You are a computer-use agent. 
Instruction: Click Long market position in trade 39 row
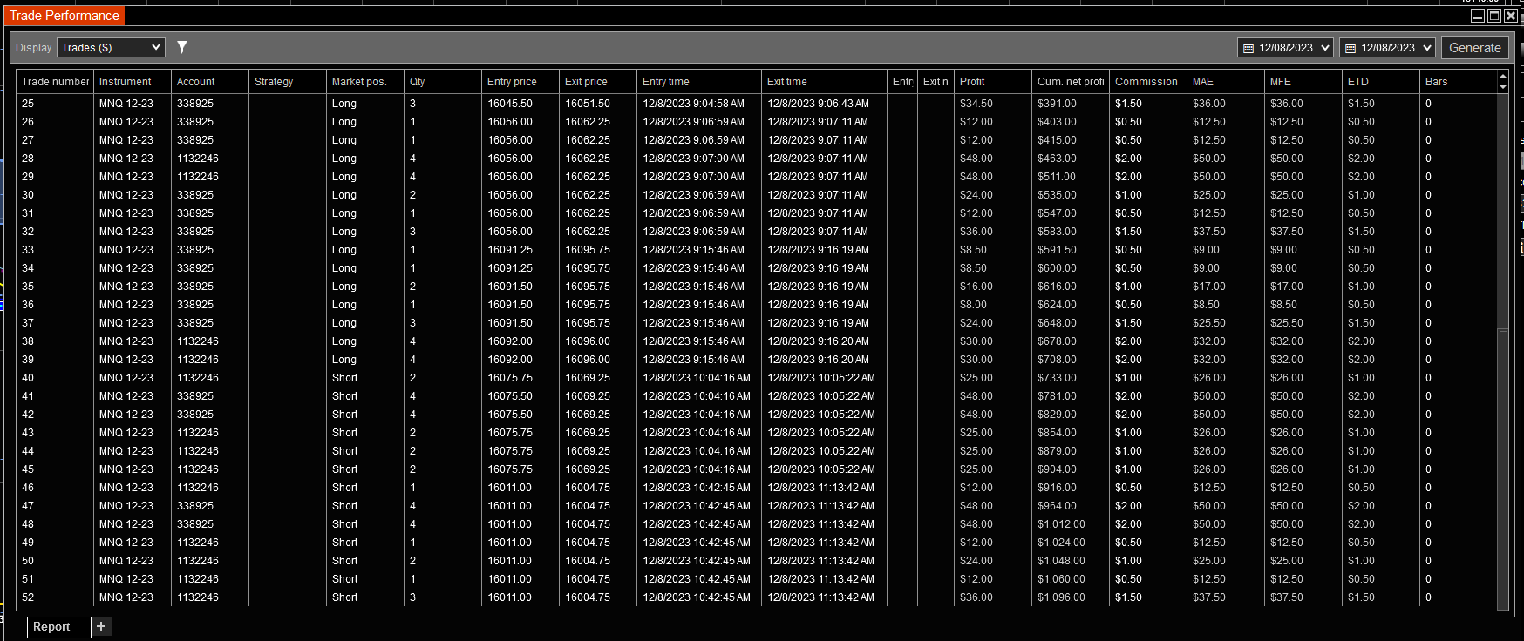(365, 360)
